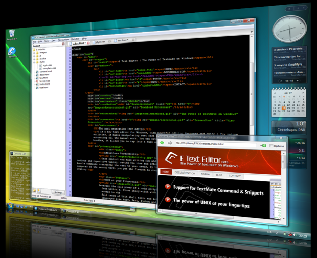The width and height of the screenshot is (317, 258).
Task: Open the File menu in E editor
Action: pos(34,42)
